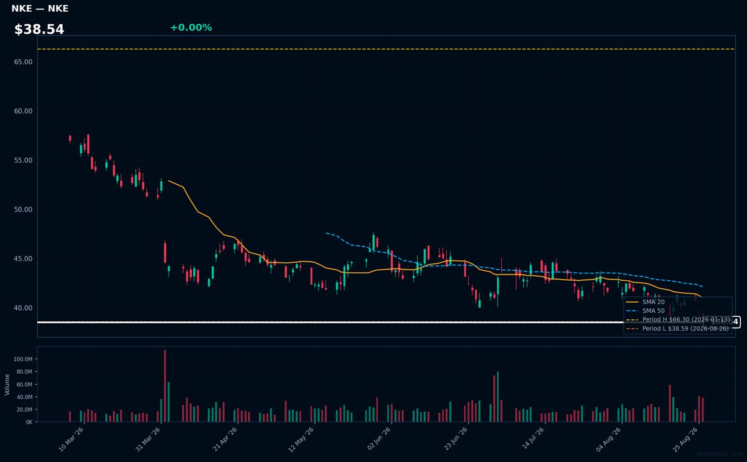Image resolution: width=747 pixels, height=462 pixels.
Task: Click the SMA 20 legend entry
Action: click(x=644, y=302)
